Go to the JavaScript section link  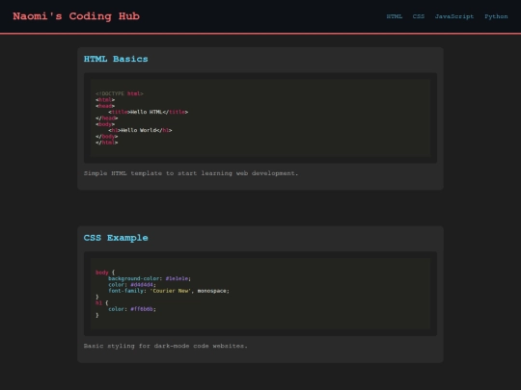tap(454, 16)
